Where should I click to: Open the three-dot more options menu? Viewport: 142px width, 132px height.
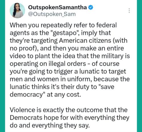(129, 10)
